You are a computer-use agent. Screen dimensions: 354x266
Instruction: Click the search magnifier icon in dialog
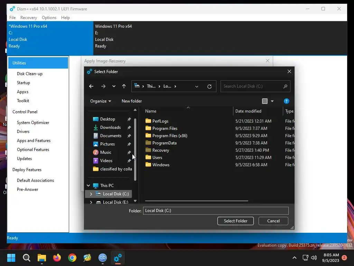pos(285,86)
